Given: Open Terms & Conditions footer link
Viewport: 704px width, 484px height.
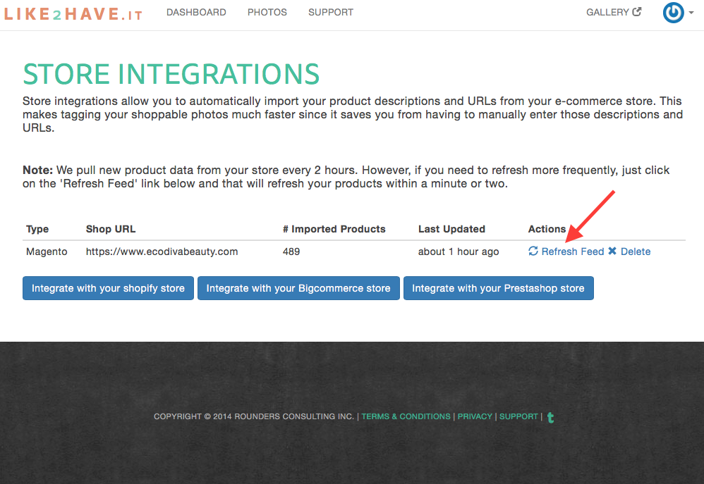Looking at the screenshot, I should click(x=406, y=416).
